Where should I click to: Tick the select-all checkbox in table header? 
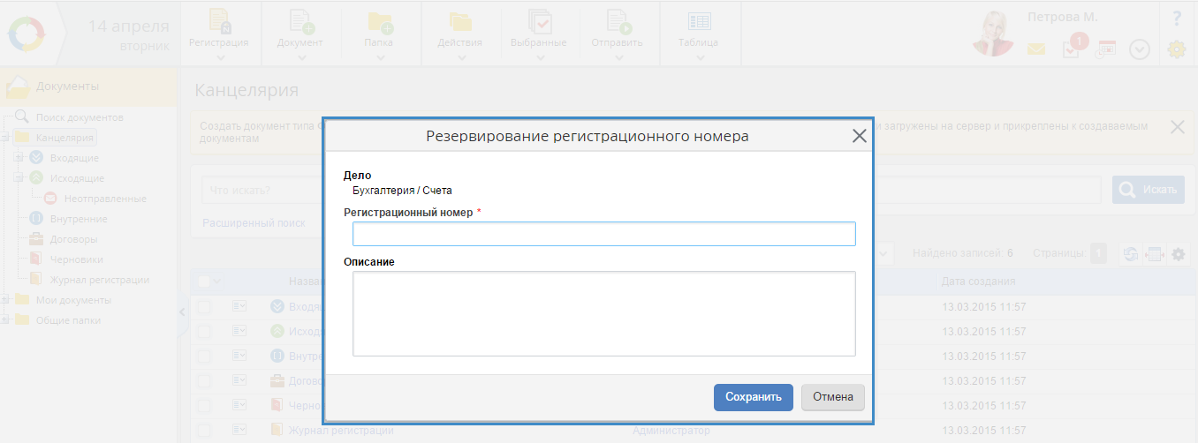pos(204,282)
